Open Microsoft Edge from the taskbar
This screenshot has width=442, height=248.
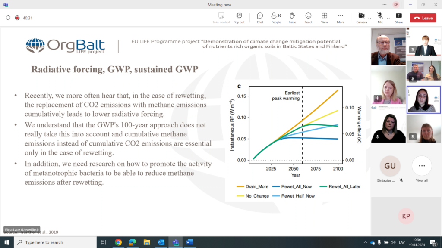click(133, 242)
